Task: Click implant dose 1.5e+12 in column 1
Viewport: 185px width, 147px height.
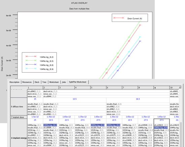Action: 35,117
